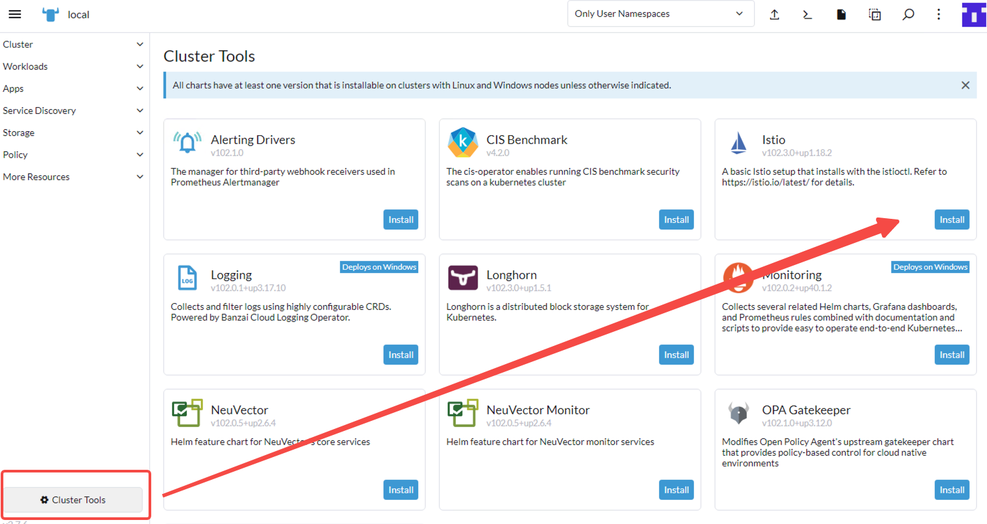Expand the Workloads sidebar section
The image size is (987, 524).
74,66
